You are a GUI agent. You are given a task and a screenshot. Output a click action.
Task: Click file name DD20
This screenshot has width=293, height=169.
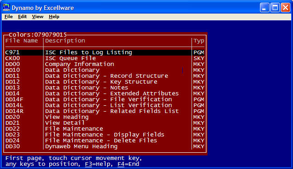pos(13,117)
